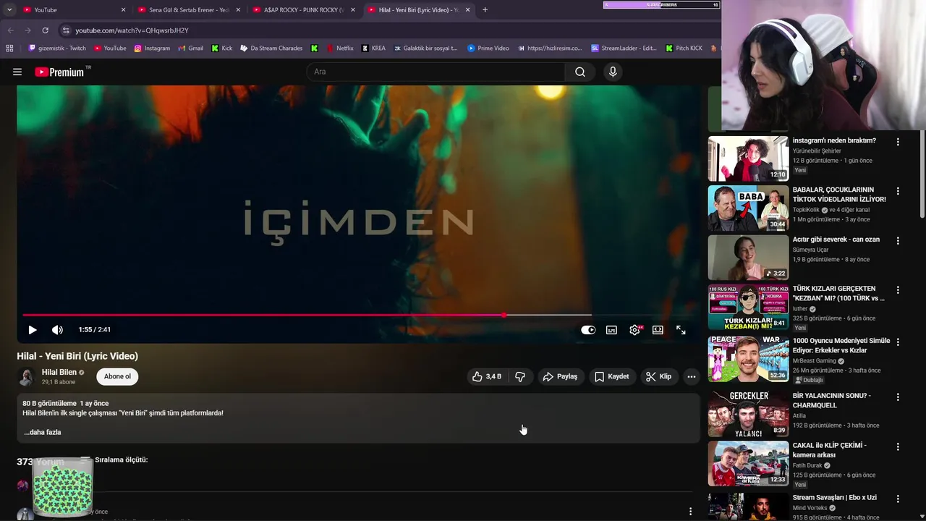Expand description with ...daha fazla
926x521 pixels.
pyautogui.click(x=43, y=432)
